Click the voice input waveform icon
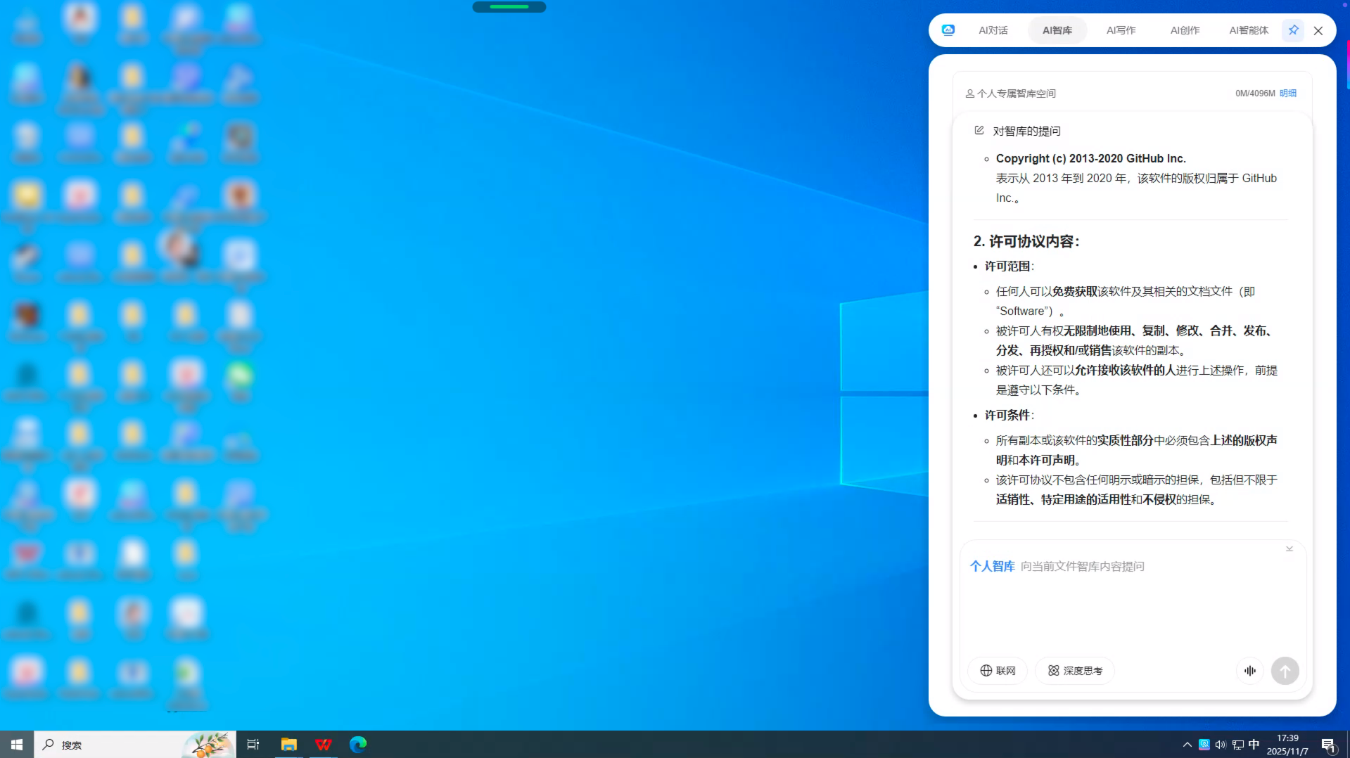The image size is (1350, 758). (1250, 671)
